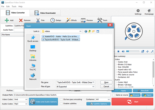Go to Homepage house icon

click(149, 12)
